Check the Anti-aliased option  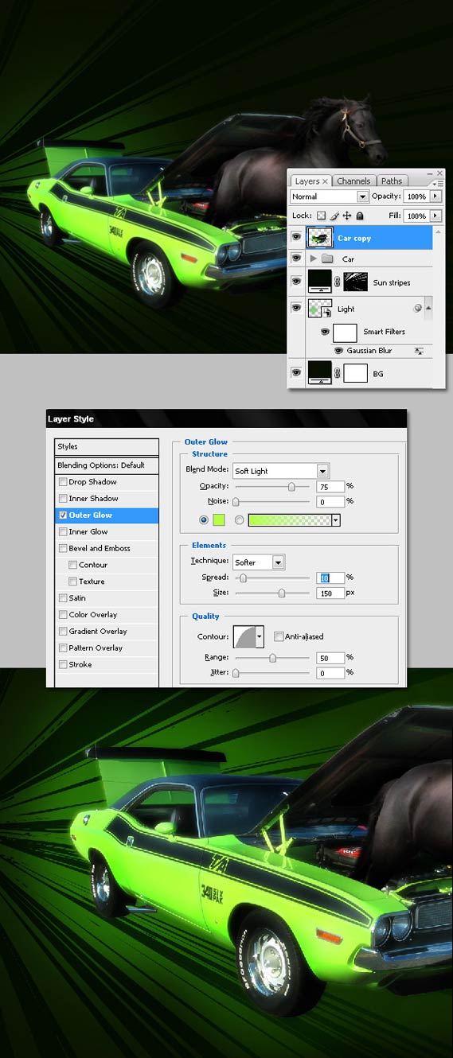[x=278, y=636]
